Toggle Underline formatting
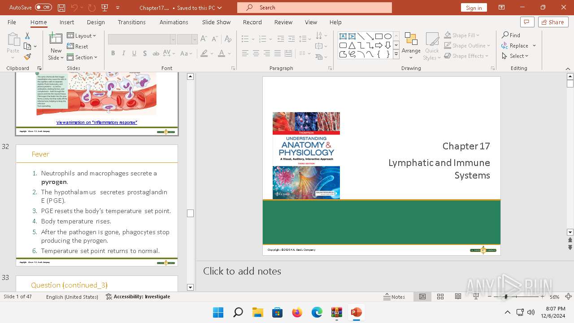Image resolution: width=574 pixels, height=323 pixels. [x=134, y=53]
